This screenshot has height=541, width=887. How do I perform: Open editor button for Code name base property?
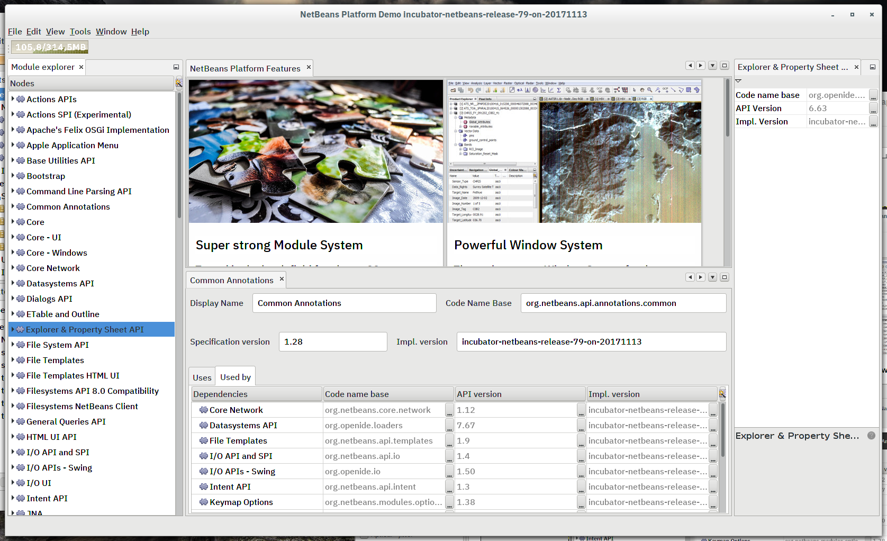873,95
